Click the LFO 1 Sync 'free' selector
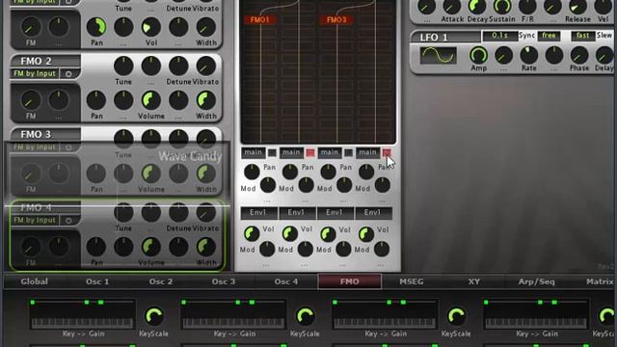This screenshot has width=617, height=347. point(549,36)
